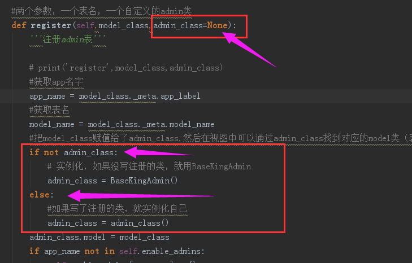Click the 'in' keyword before self.enable_admins

tap(110, 251)
